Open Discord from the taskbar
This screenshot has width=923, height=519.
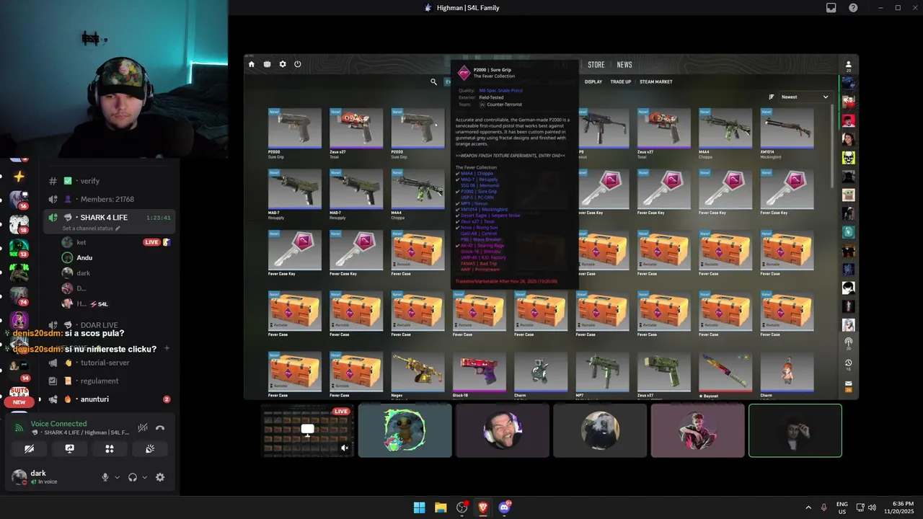click(504, 507)
